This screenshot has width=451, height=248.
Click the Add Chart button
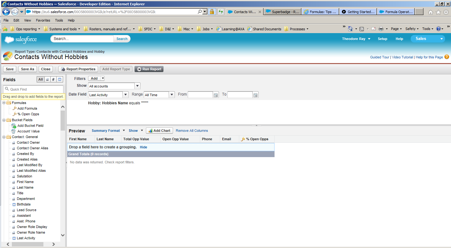pos(159,131)
